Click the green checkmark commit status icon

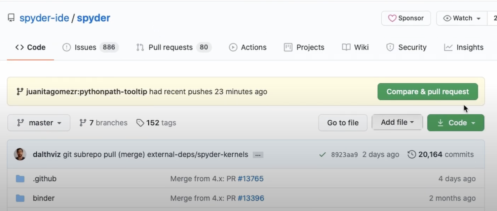(323, 155)
